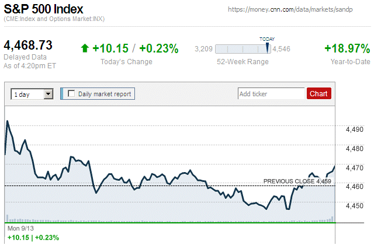Image resolution: width=374 pixels, height=245 pixels.
Task: Click the 4,490 axis label on the chart
Action: (x=355, y=129)
